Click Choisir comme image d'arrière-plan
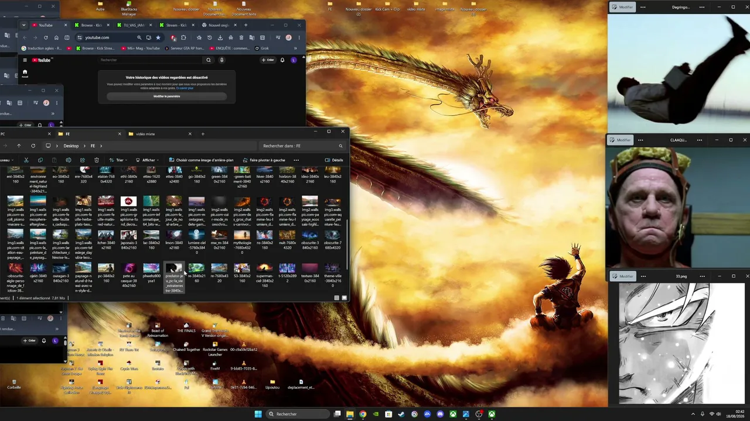750x421 pixels. click(201, 160)
